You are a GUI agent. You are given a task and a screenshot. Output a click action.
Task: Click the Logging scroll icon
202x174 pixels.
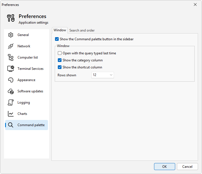[11, 102]
